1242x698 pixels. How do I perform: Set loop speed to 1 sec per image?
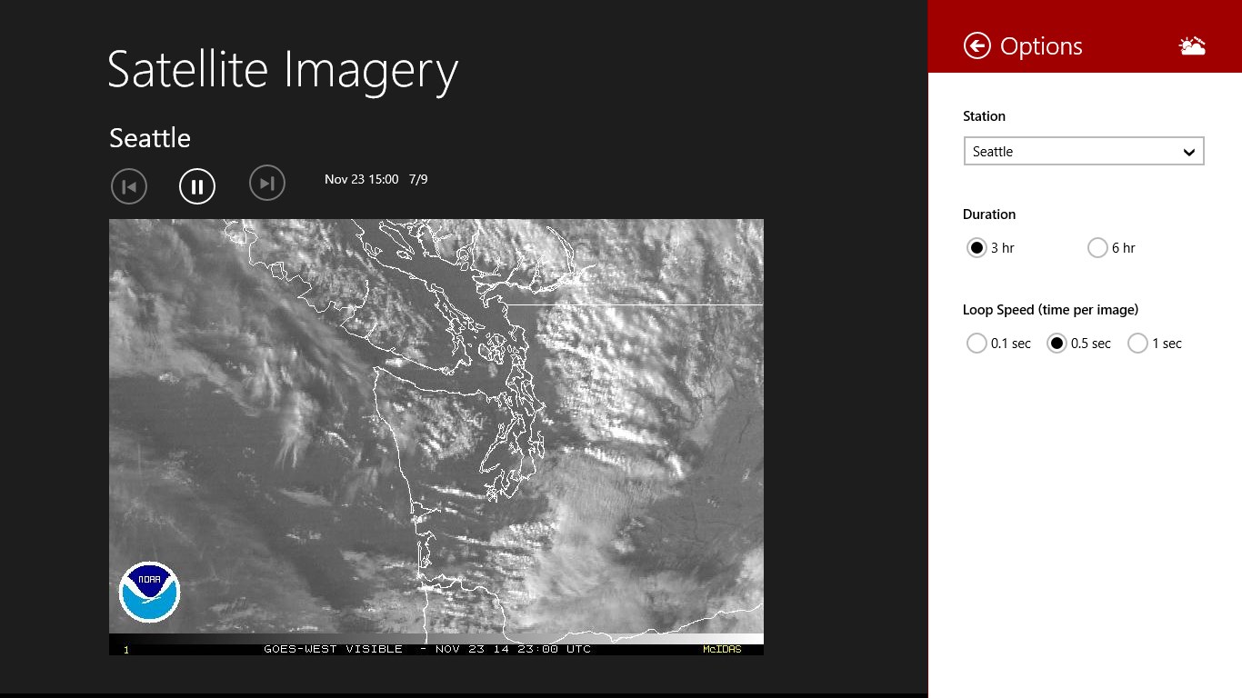(1137, 343)
